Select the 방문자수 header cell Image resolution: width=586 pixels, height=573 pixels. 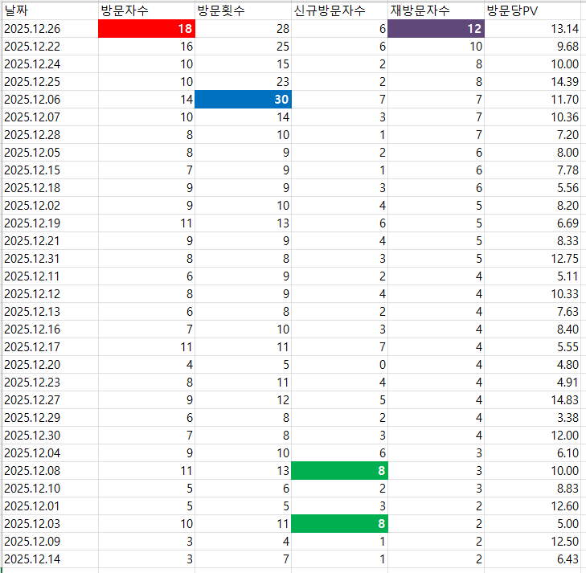pyautogui.click(x=145, y=10)
